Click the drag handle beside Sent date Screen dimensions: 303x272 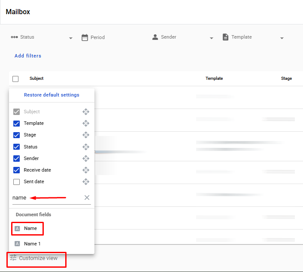(x=86, y=181)
